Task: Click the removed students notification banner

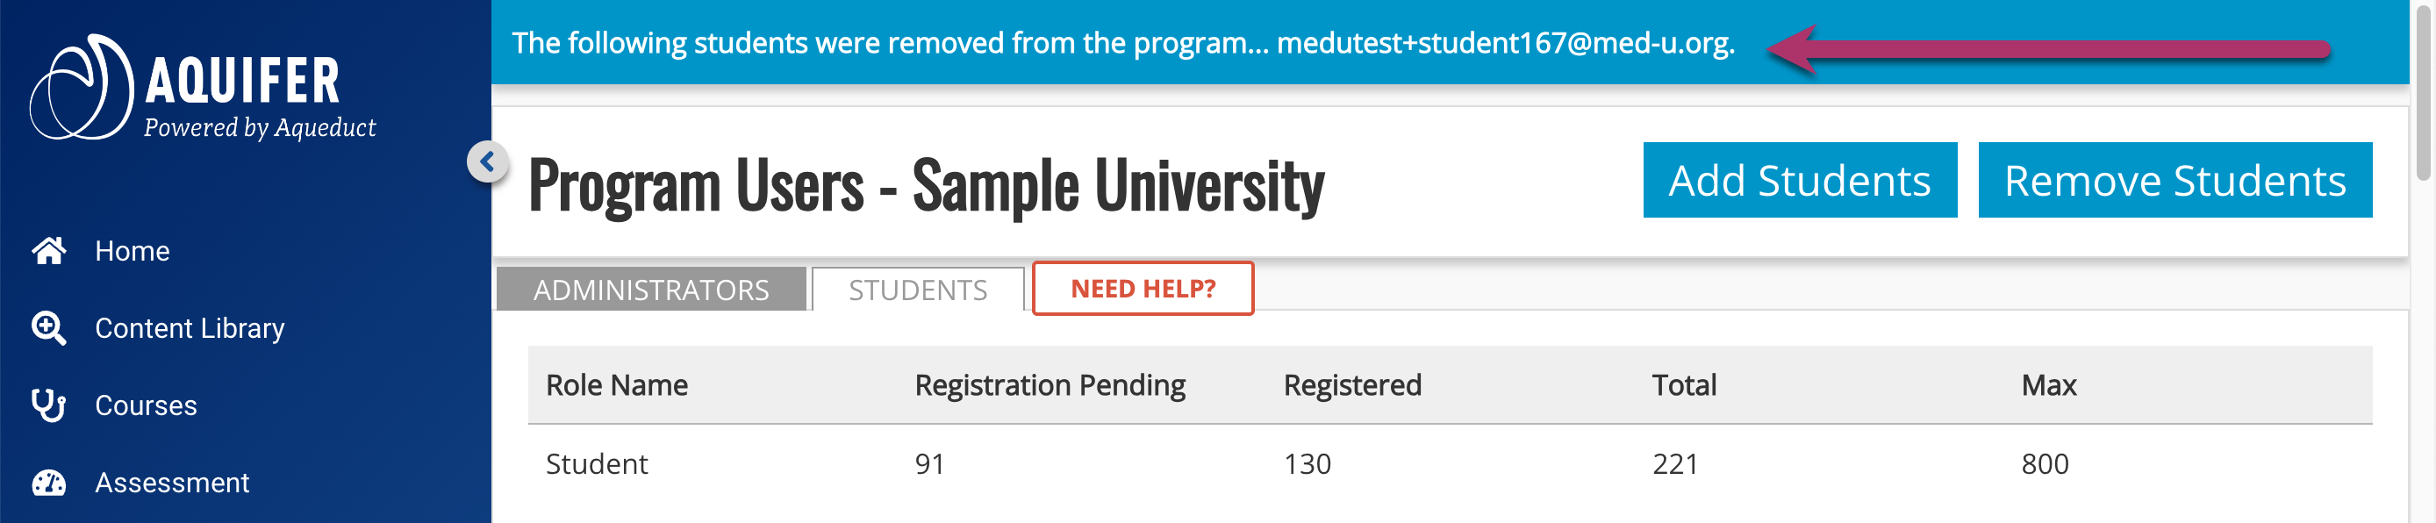Action: [x=1450, y=42]
